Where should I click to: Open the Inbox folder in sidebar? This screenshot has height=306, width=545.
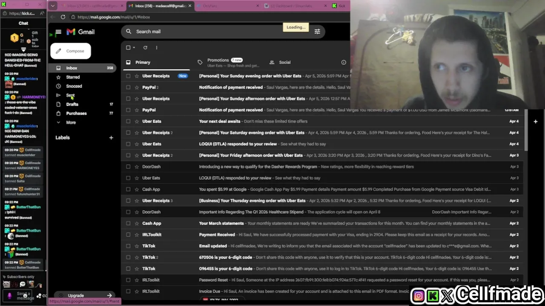coord(82,68)
